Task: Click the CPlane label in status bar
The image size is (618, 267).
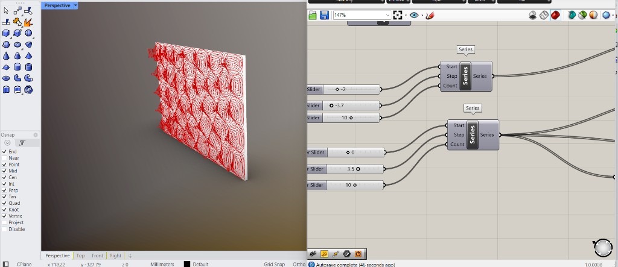Action: pyautogui.click(x=24, y=264)
